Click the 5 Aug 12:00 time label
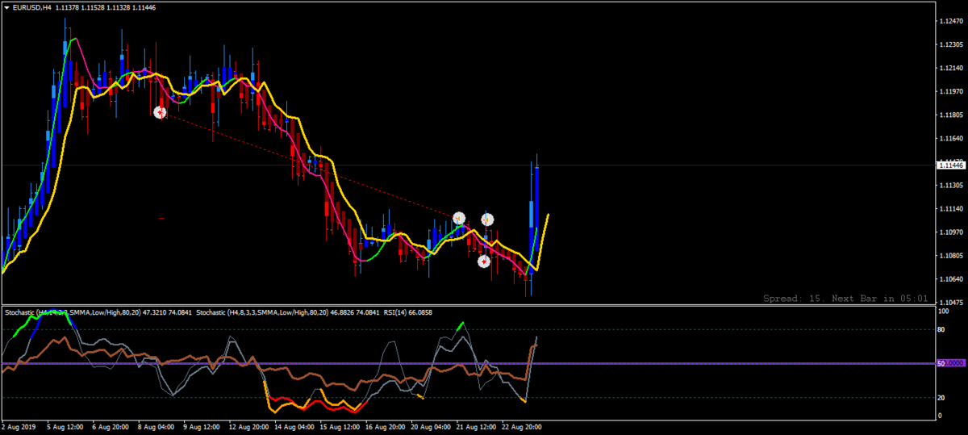 (65, 426)
